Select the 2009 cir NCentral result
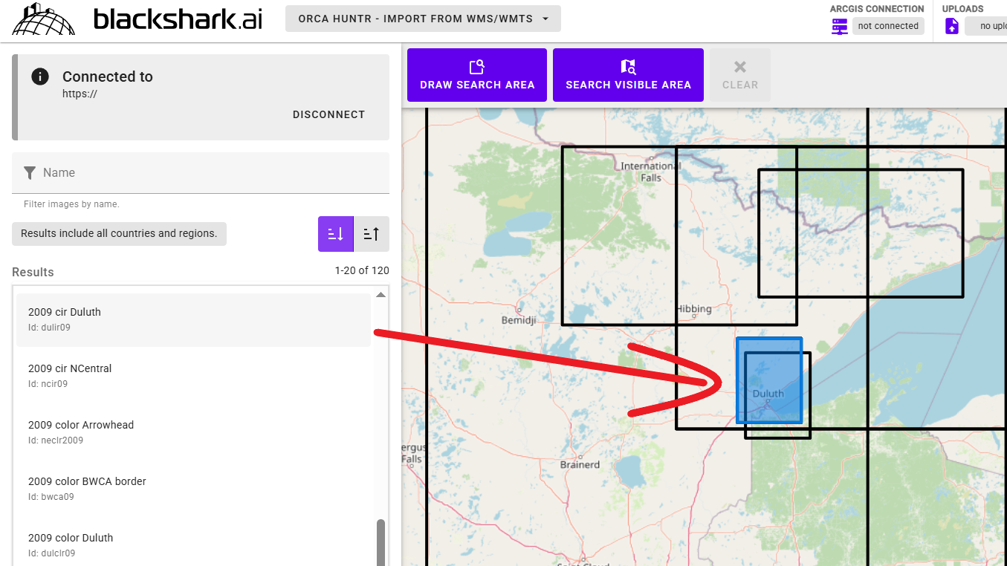 click(193, 376)
